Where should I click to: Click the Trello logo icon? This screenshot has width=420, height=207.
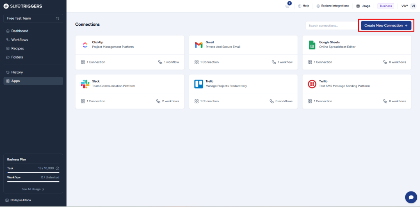coord(199,84)
